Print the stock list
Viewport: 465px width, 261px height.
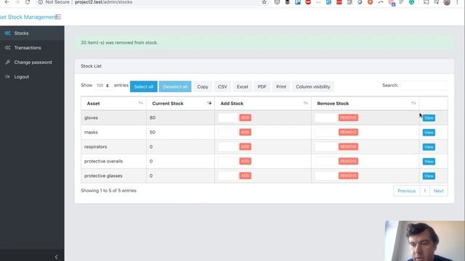281,87
